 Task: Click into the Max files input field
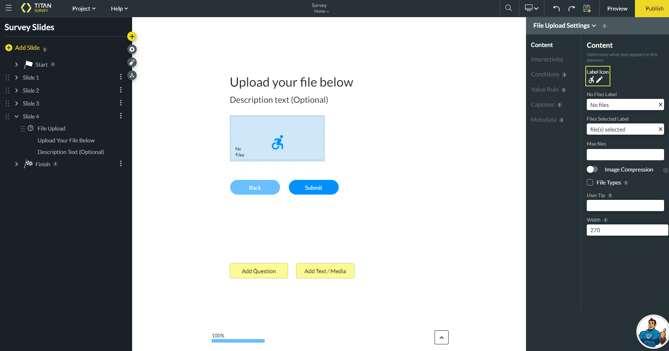coord(625,155)
